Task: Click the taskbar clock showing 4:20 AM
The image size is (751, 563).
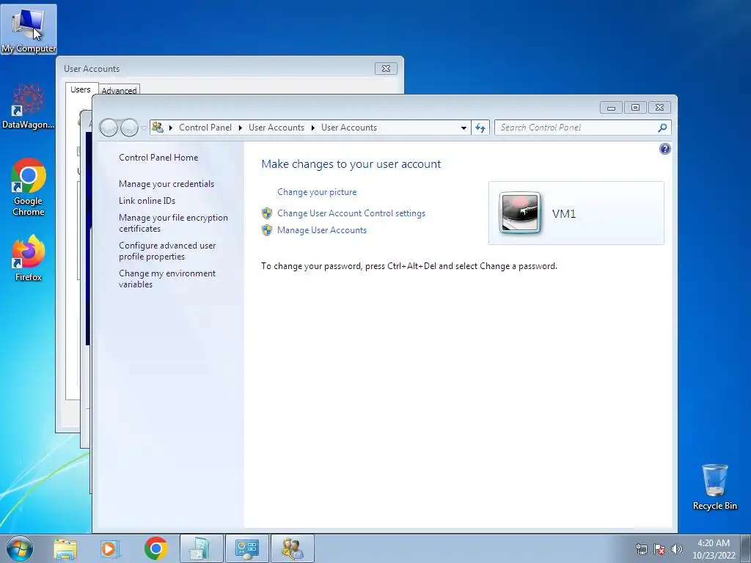Action: [714, 549]
